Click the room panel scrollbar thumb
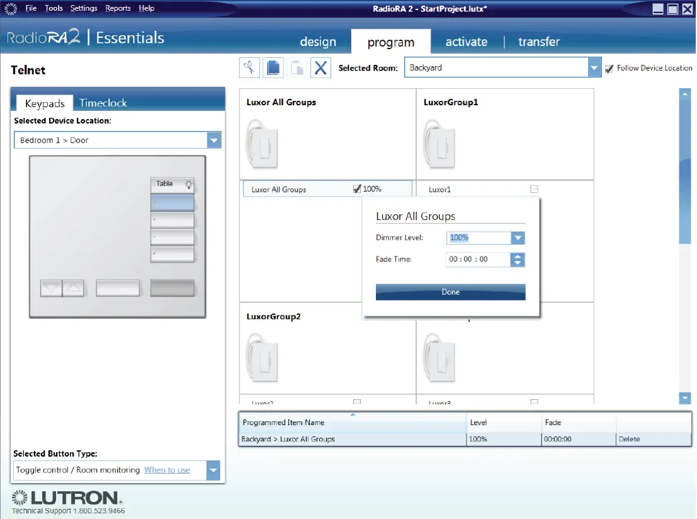This screenshot has width=697, height=519. pos(685,171)
